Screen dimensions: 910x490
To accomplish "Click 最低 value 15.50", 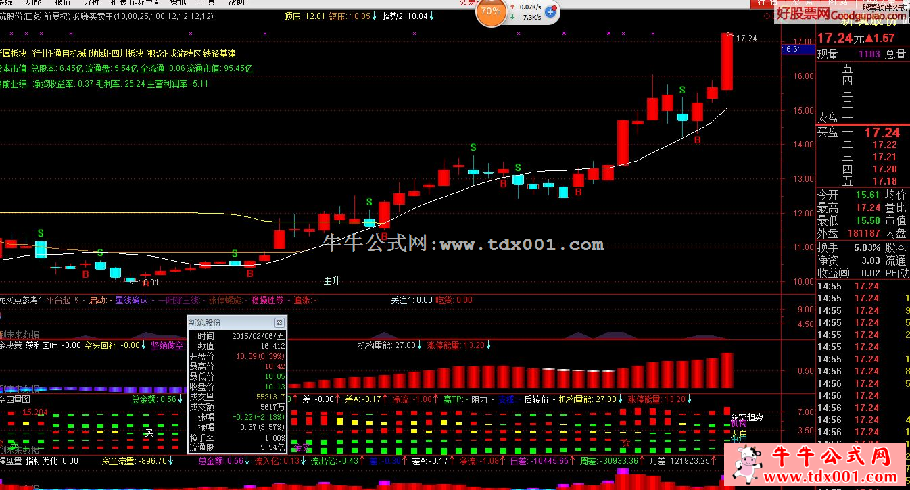I will coord(867,220).
